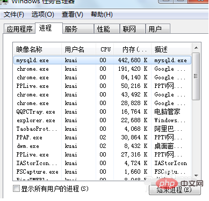Click the IAStorIcon description cell
This screenshot has width=209, height=201.
point(171,163)
